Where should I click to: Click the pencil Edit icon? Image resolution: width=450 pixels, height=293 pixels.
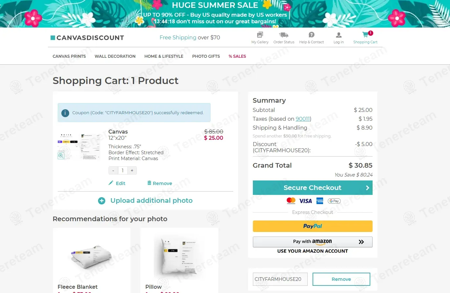[111, 183]
